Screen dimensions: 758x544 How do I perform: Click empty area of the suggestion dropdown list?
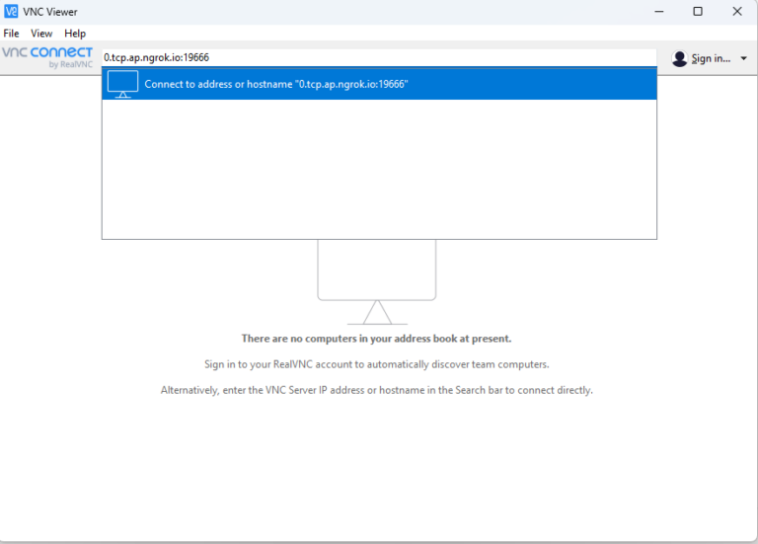(379, 168)
